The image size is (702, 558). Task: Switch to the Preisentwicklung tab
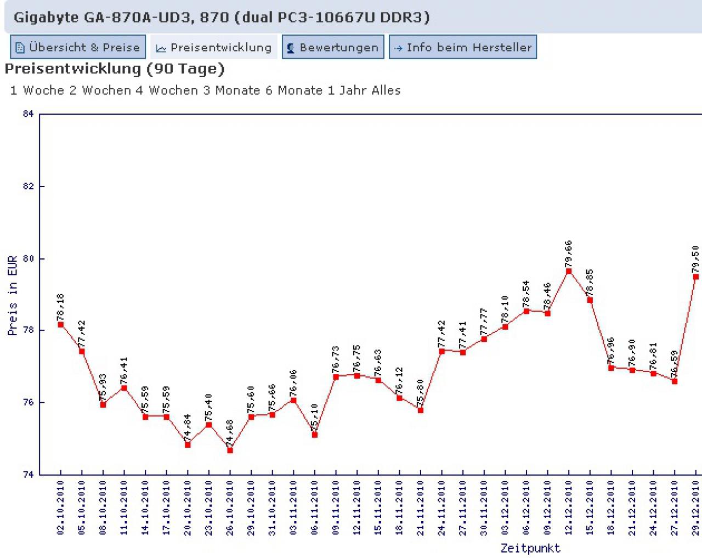(x=214, y=47)
